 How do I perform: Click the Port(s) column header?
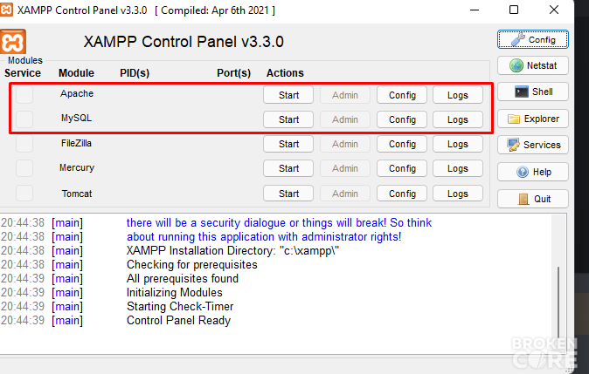click(x=233, y=73)
